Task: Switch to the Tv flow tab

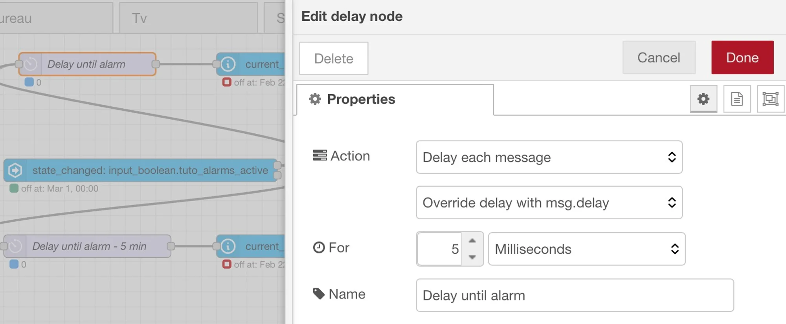Action: [x=188, y=18]
